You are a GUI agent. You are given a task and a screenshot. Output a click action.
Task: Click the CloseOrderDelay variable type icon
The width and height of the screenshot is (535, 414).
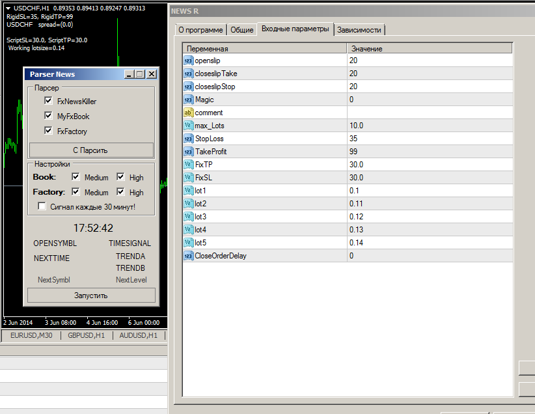point(188,256)
